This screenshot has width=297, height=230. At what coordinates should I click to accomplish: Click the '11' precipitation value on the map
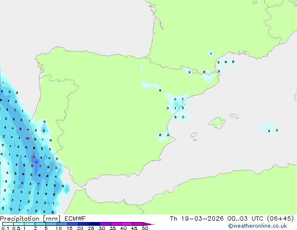click(33, 157)
